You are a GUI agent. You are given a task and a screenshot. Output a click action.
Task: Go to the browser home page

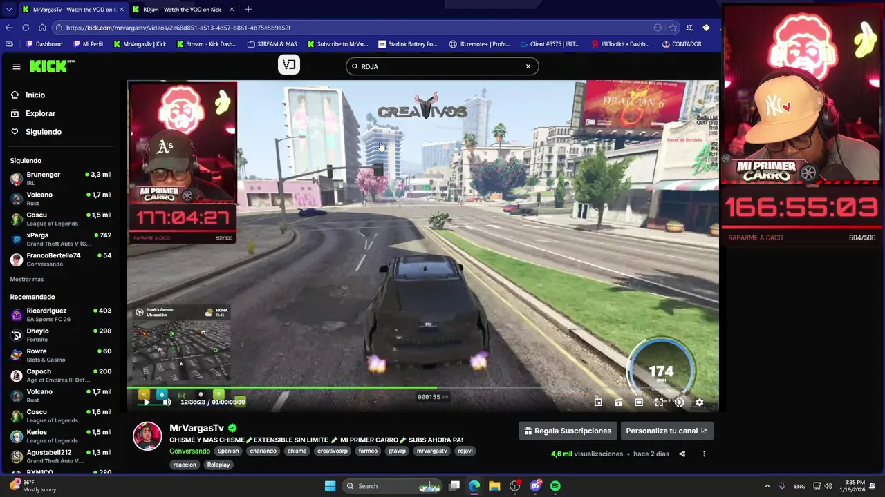point(42,28)
